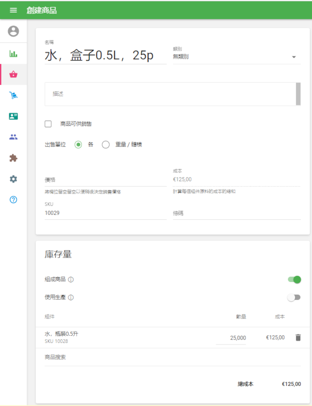
Task: Select the pink shopping bag items icon
Action: [x=13, y=74]
